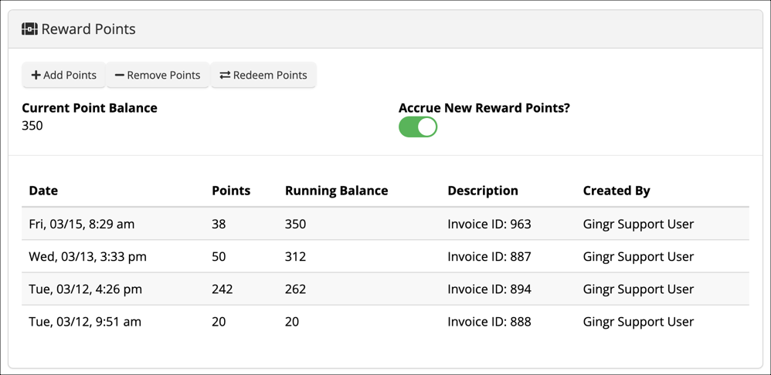Click the Remove Points button

(x=158, y=75)
